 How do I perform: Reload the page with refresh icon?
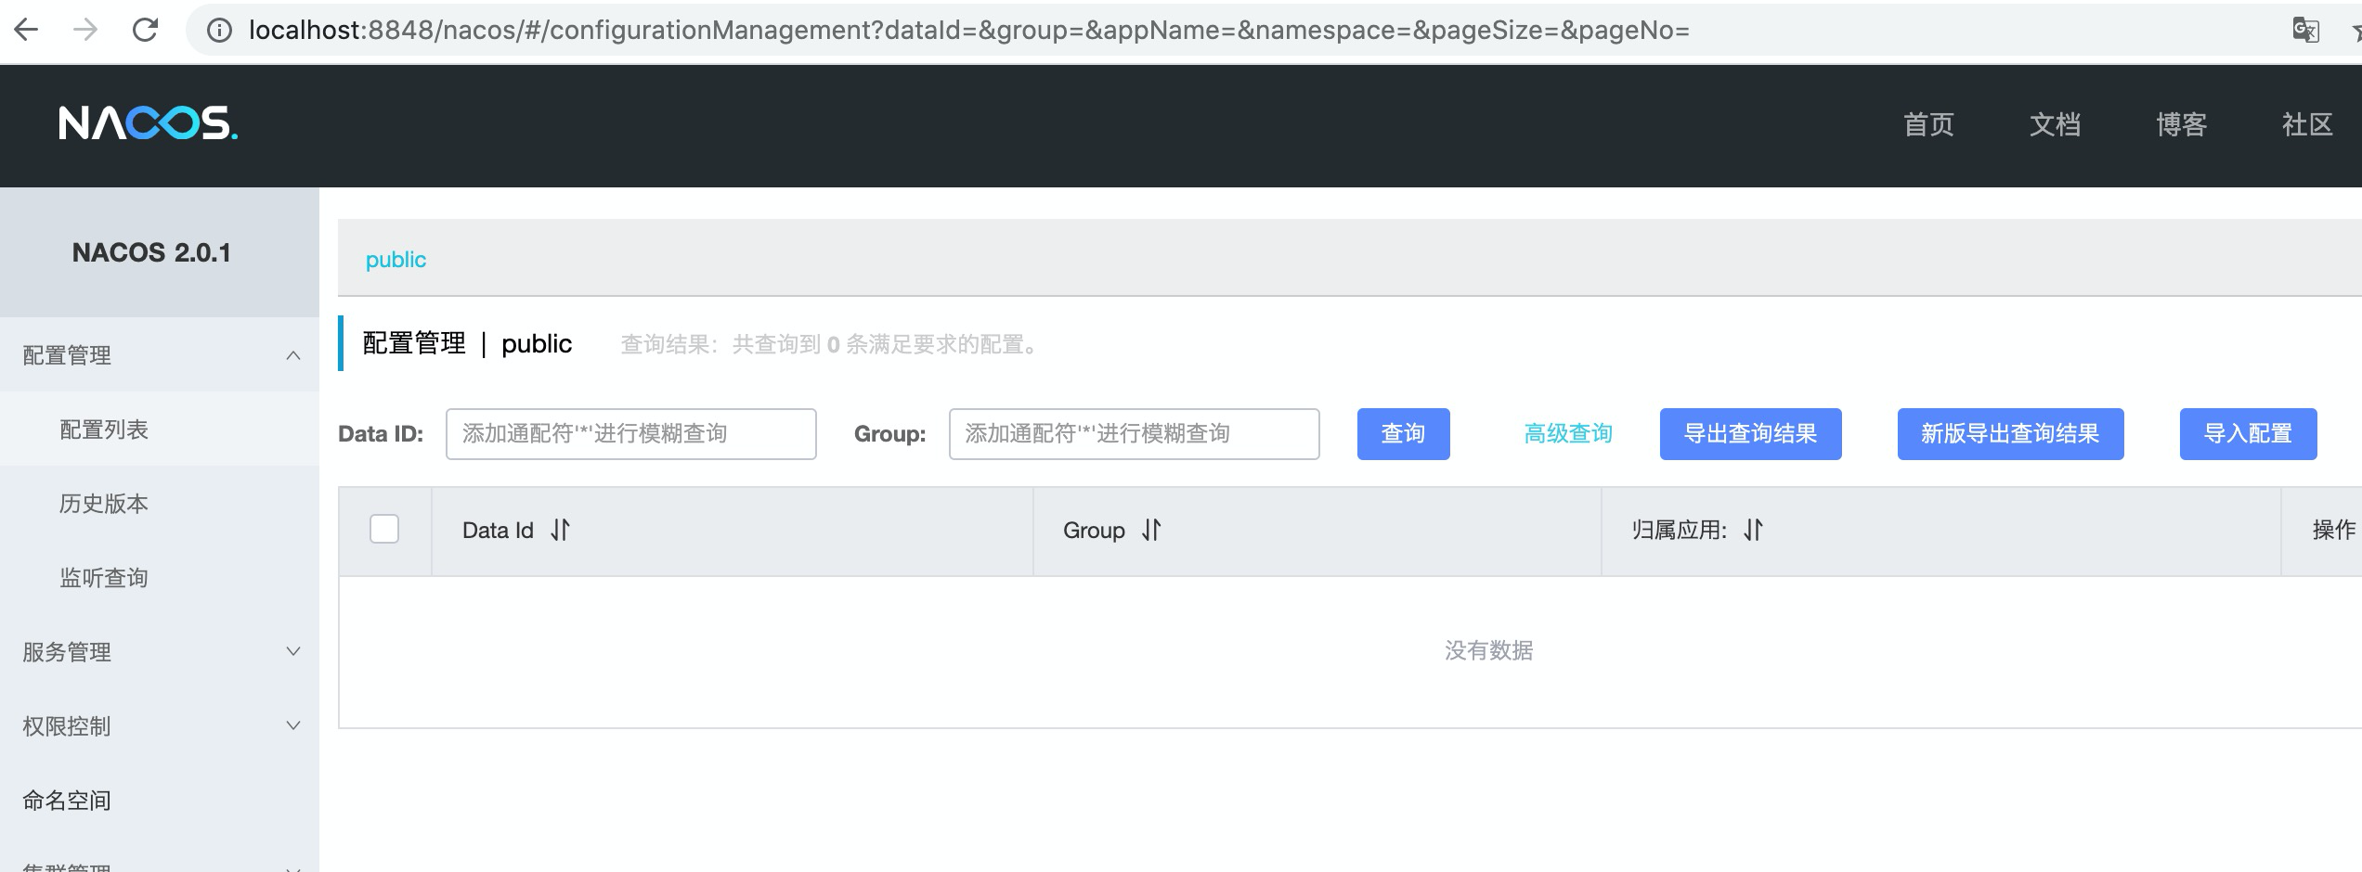point(145,31)
